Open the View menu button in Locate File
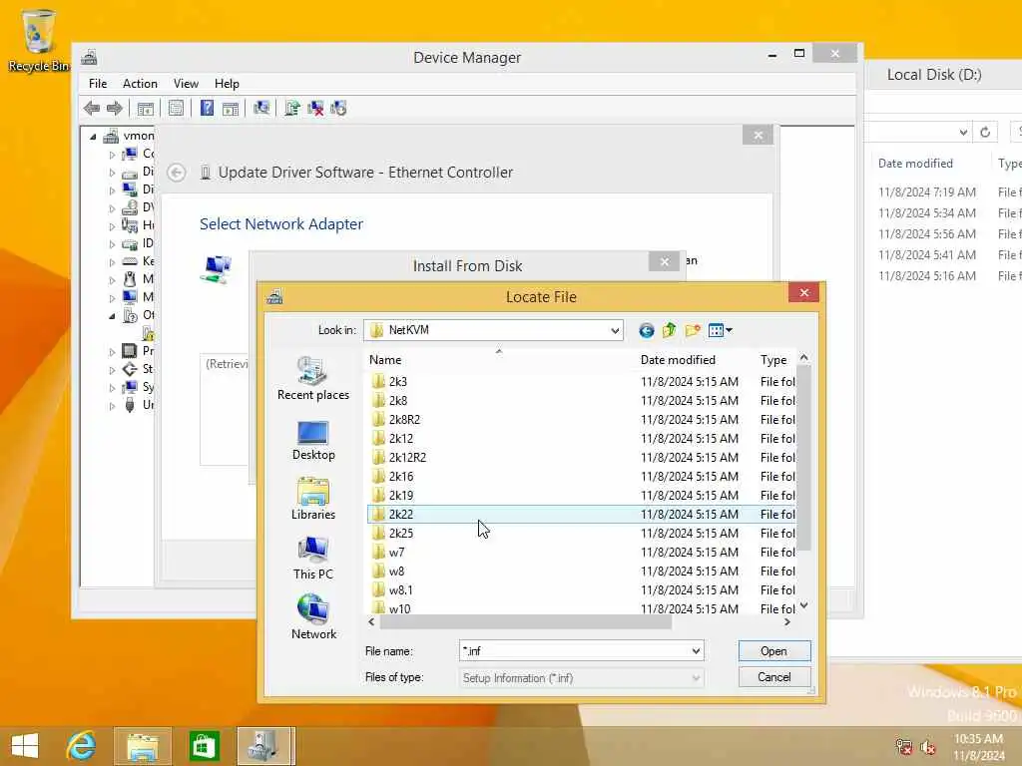This screenshot has width=1022, height=766. point(720,331)
